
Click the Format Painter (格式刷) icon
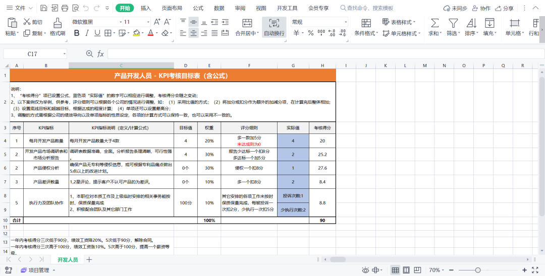pyautogui.click(x=58, y=23)
